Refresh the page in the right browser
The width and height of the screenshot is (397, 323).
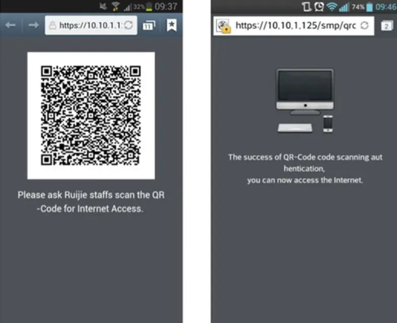[x=364, y=25]
